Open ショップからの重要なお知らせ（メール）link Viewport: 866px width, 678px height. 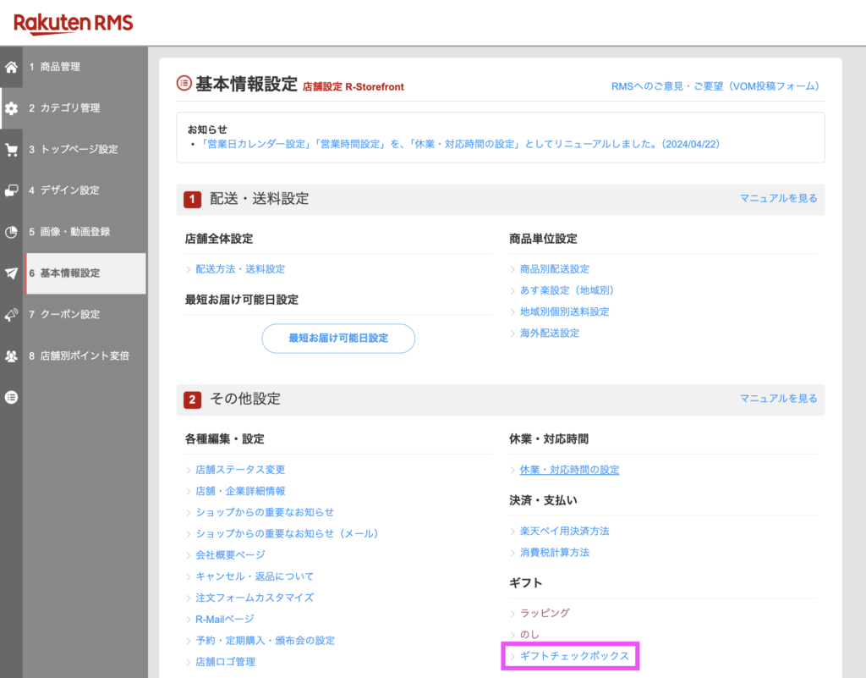point(287,534)
